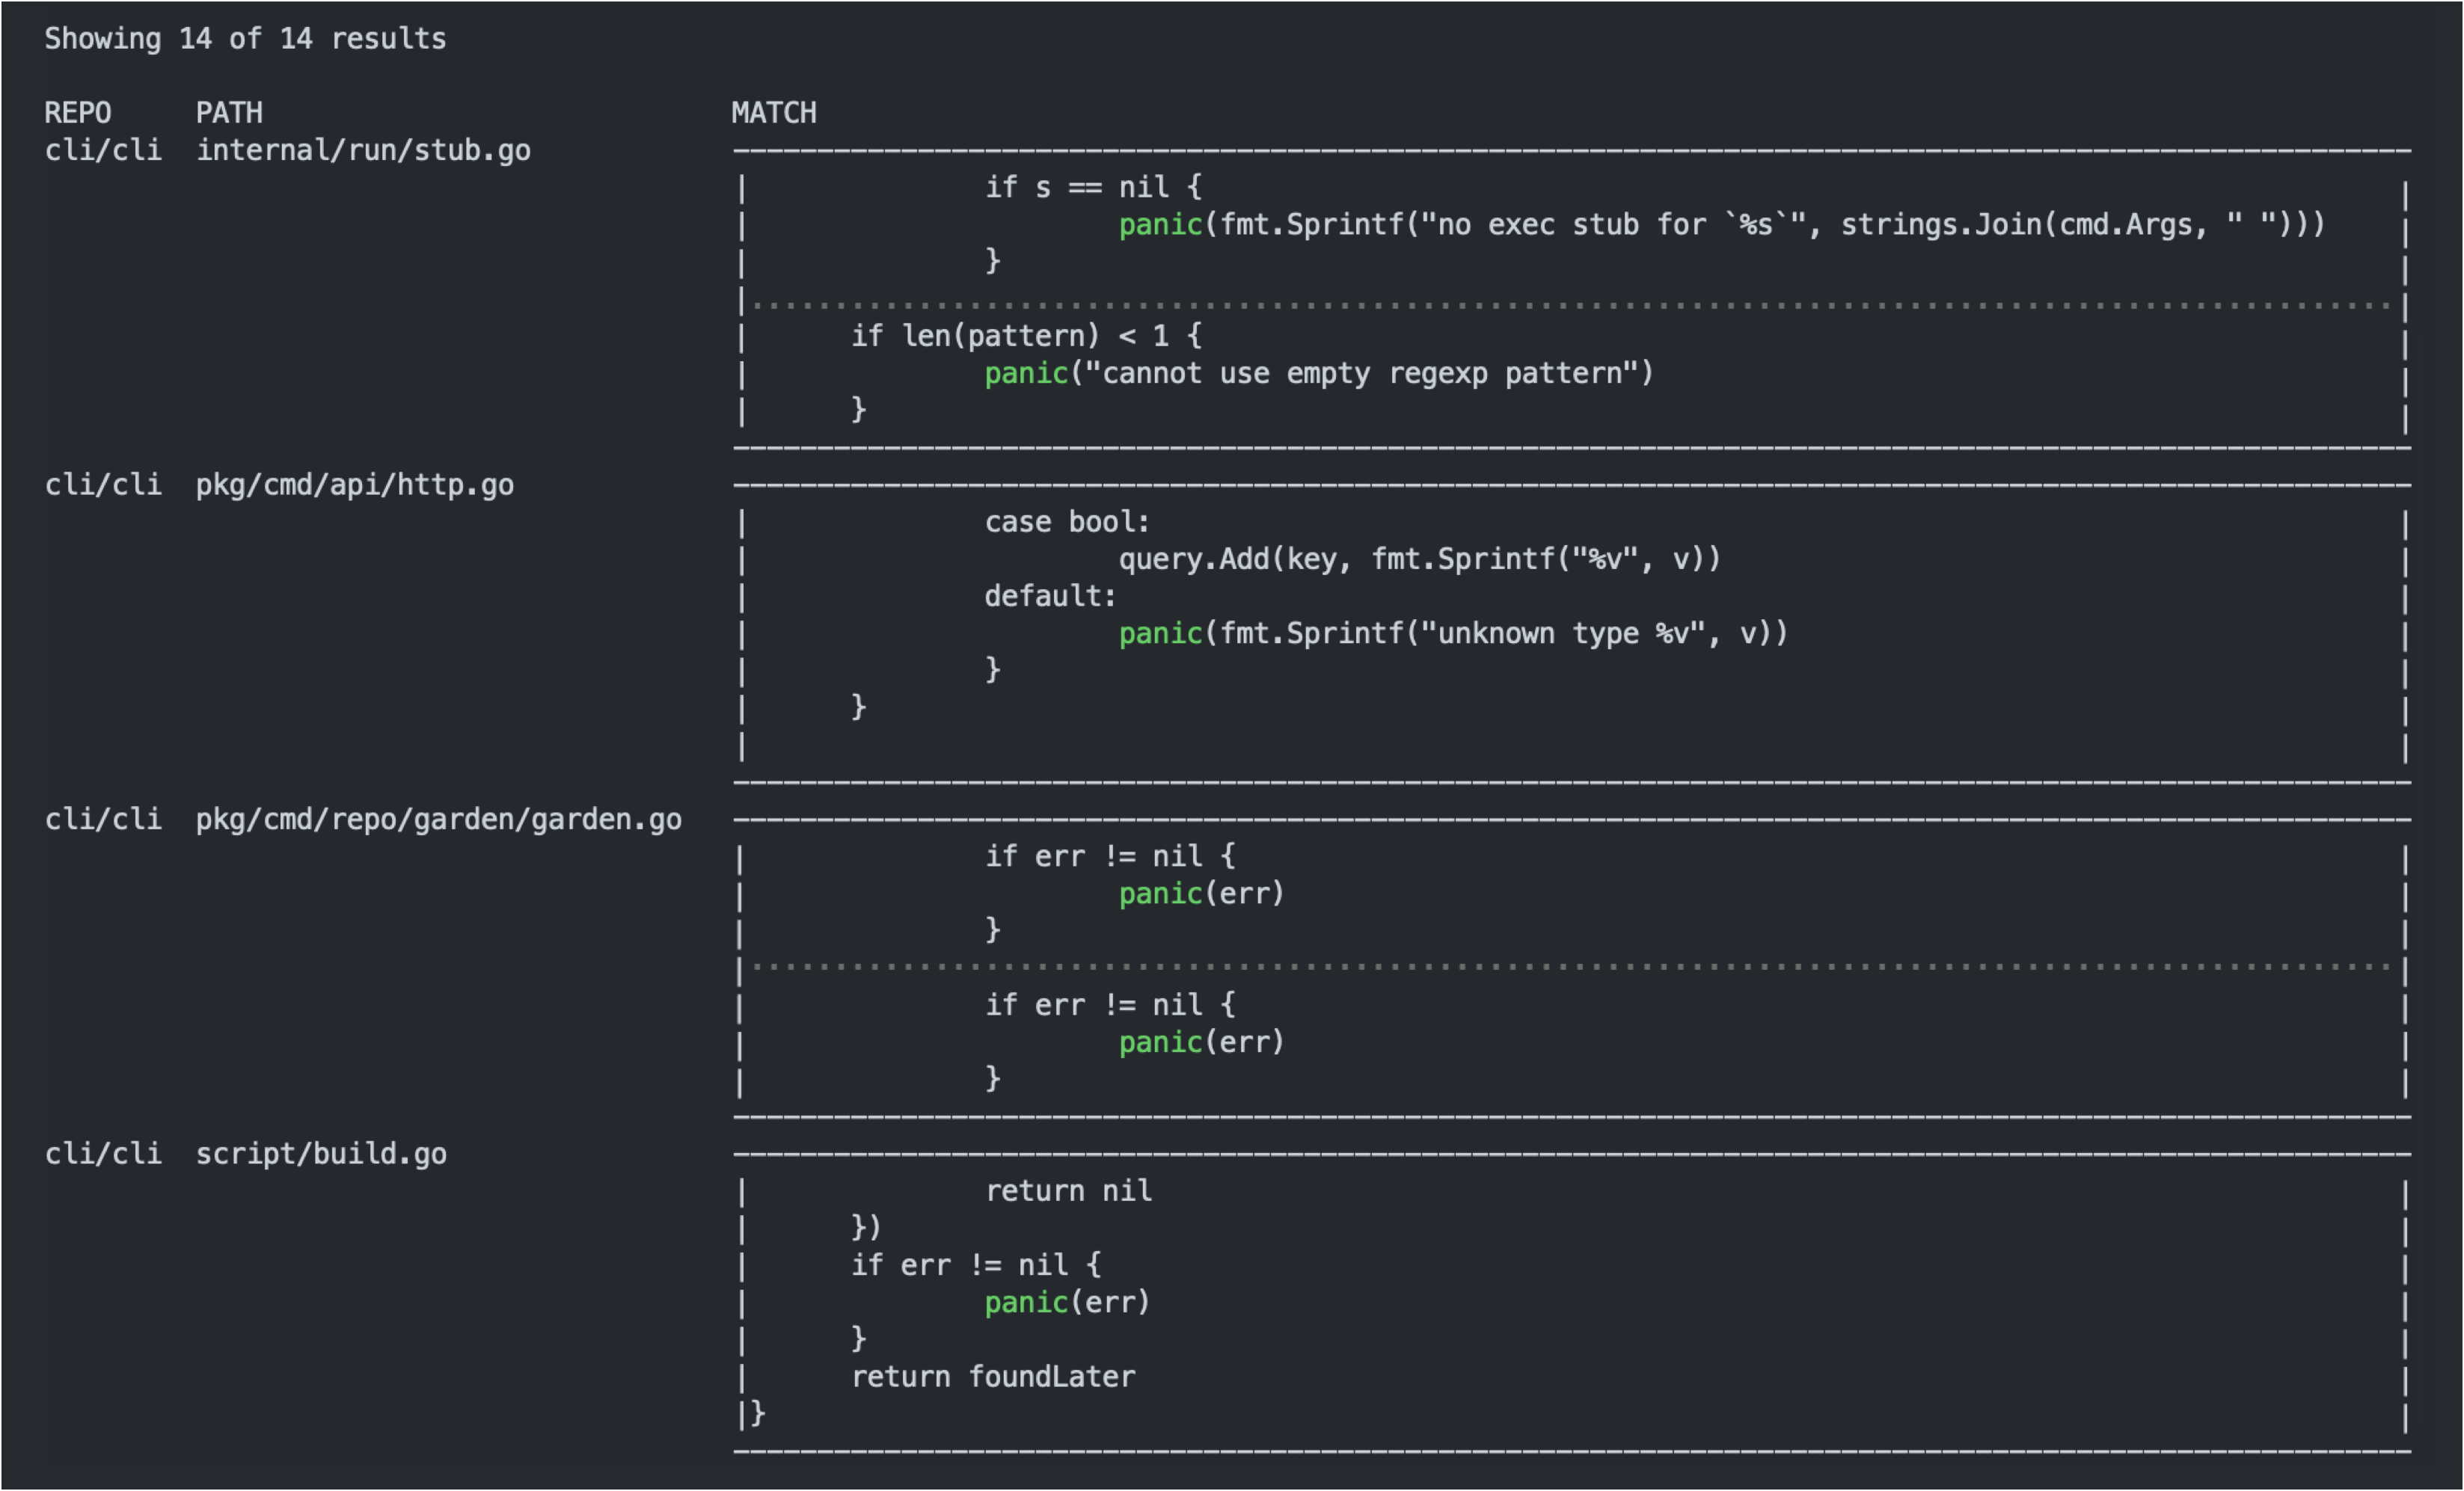
Task: Click the query.Add code line in http.go
Action: click(x=1420, y=559)
